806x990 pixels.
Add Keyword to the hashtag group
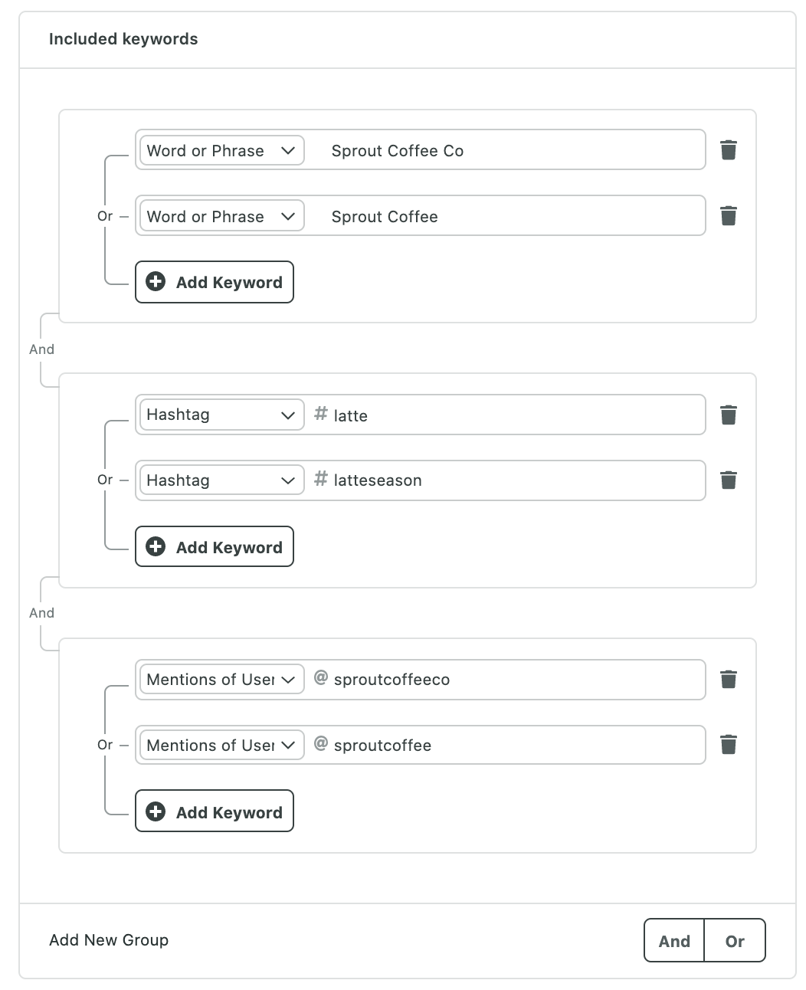[215, 546]
